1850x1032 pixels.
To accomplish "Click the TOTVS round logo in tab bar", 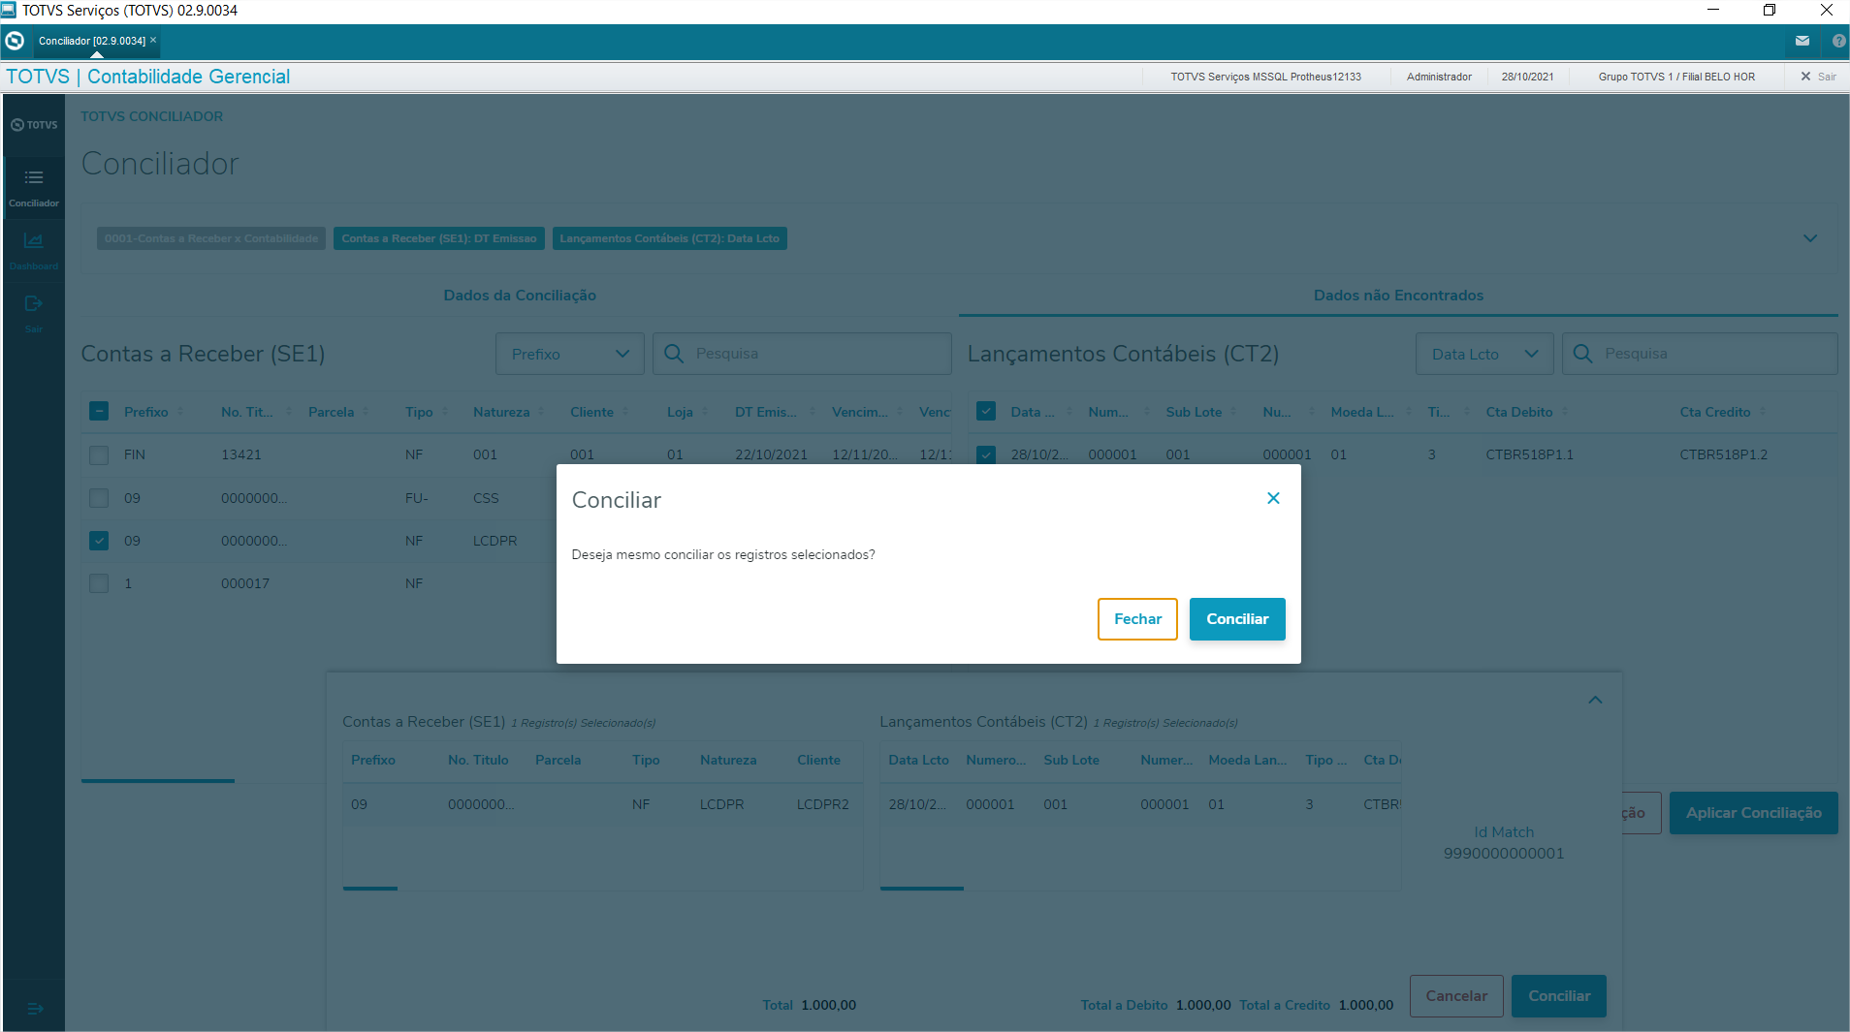I will click(x=15, y=41).
